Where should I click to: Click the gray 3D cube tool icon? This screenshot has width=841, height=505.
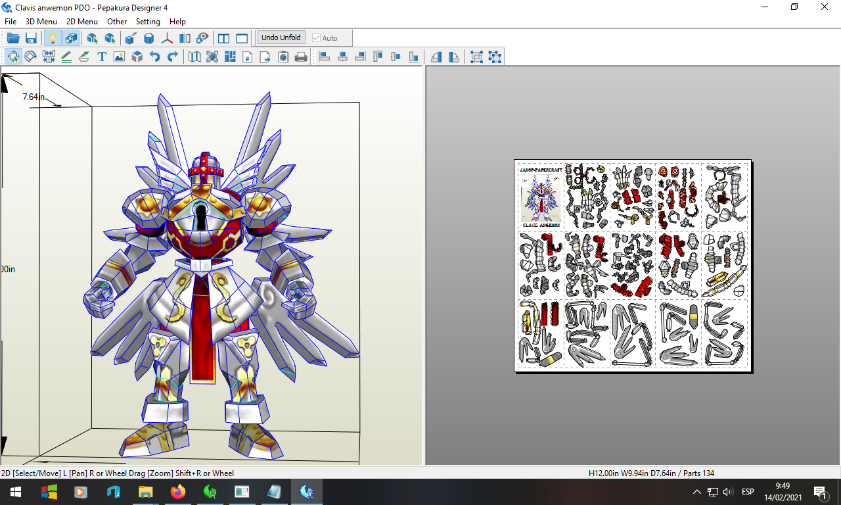point(137,57)
